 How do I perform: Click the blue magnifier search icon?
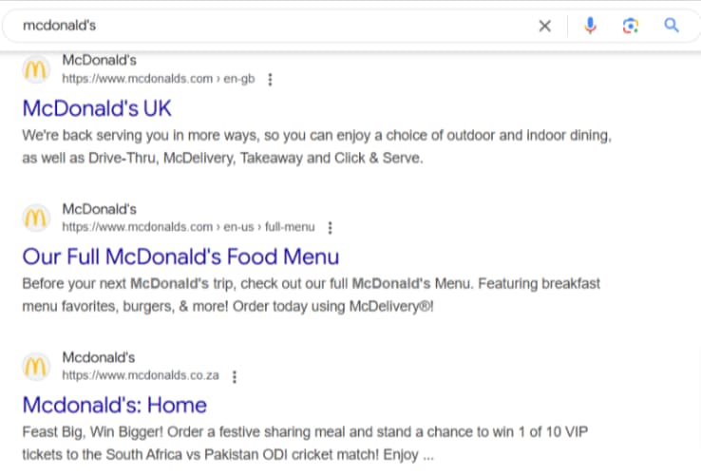coord(672,26)
